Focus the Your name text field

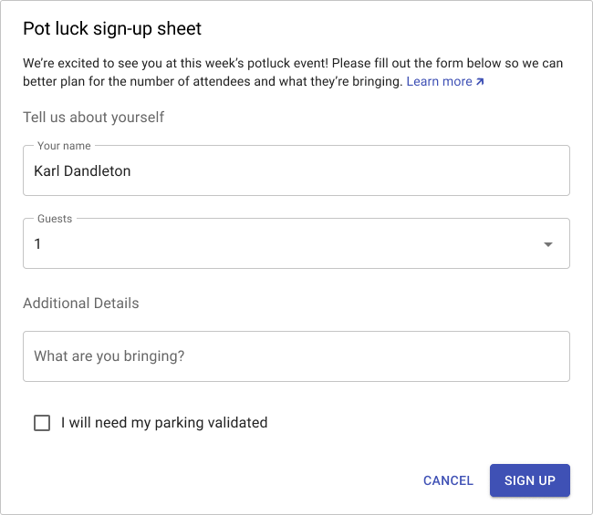coord(296,170)
